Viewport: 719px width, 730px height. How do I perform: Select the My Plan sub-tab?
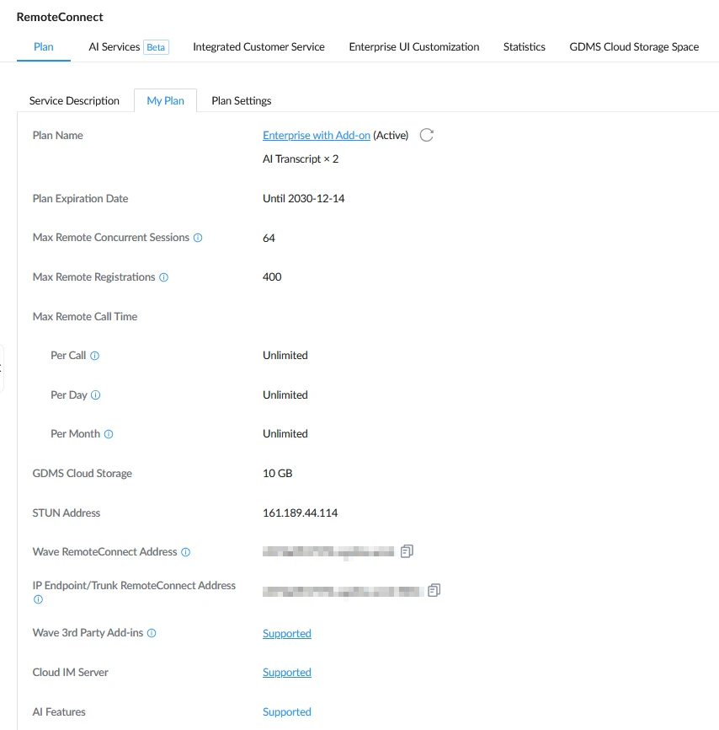click(x=166, y=101)
